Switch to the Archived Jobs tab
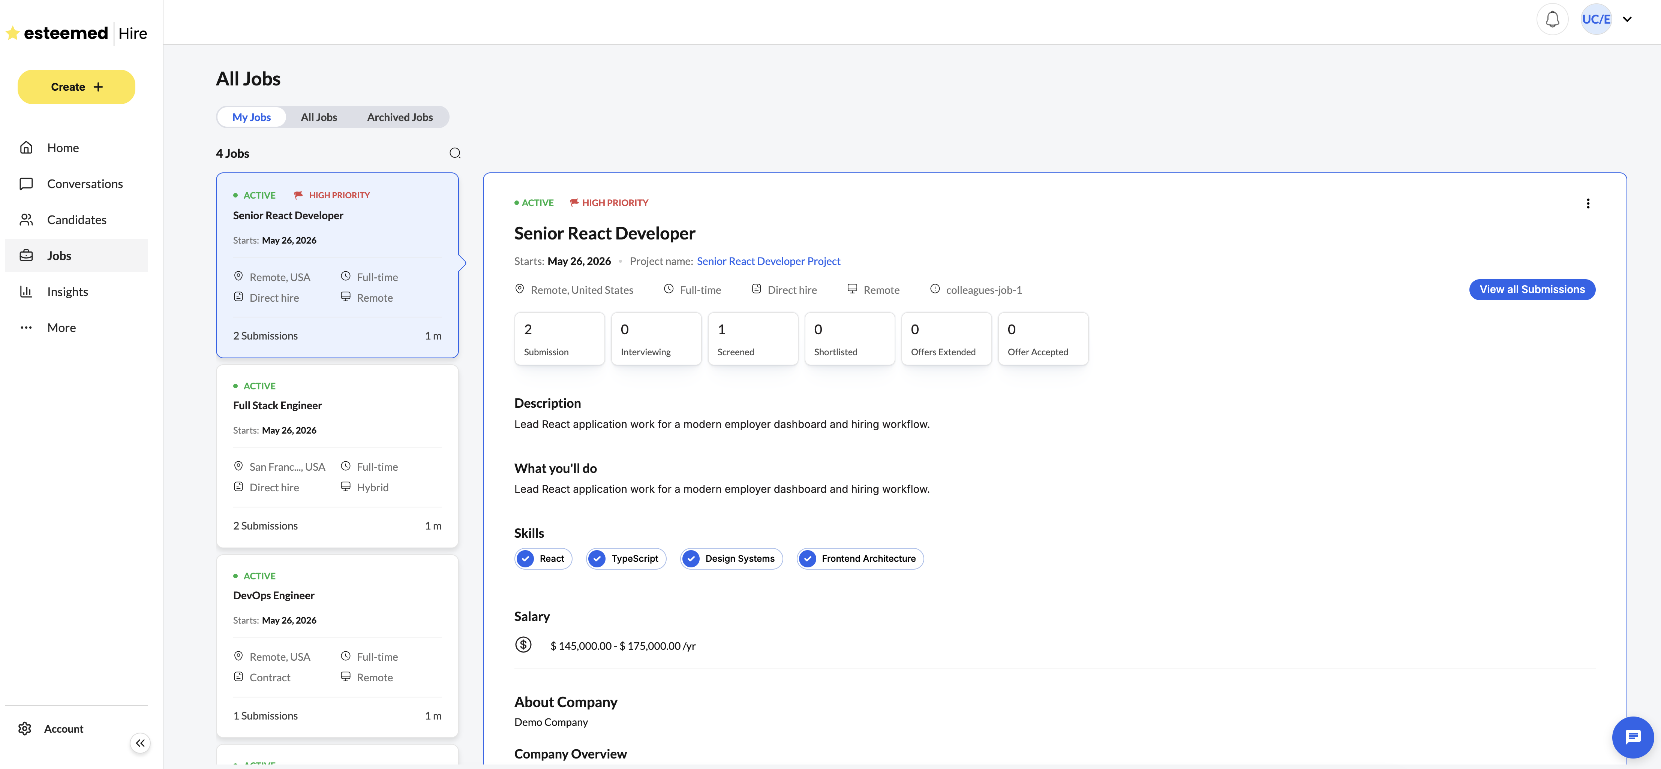Viewport: 1661px width, 769px height. point(400,117)
